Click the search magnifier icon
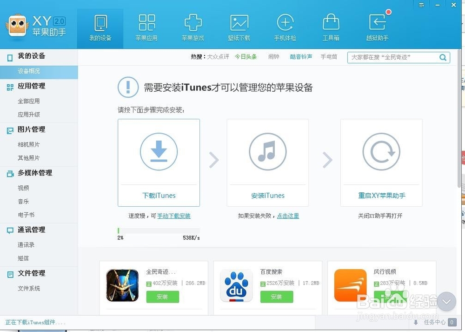The image size is (465, 332). coord(443,57)
